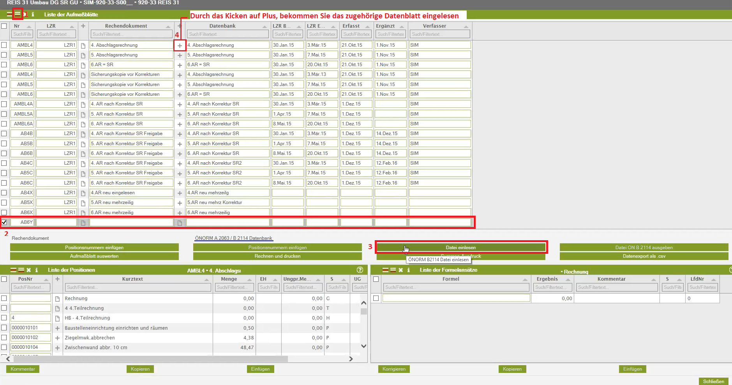Click the document icon next to HB - 4.Teilrechnung
732x385 pixels.
click(x=57, y=318)
